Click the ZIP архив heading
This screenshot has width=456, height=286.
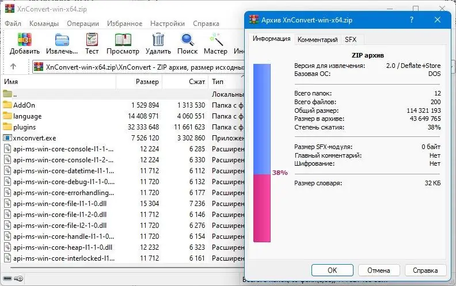tap(368, 55)
